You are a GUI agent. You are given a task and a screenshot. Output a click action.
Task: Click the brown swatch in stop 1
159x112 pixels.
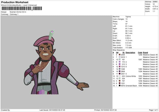click(x=120, y=55)
